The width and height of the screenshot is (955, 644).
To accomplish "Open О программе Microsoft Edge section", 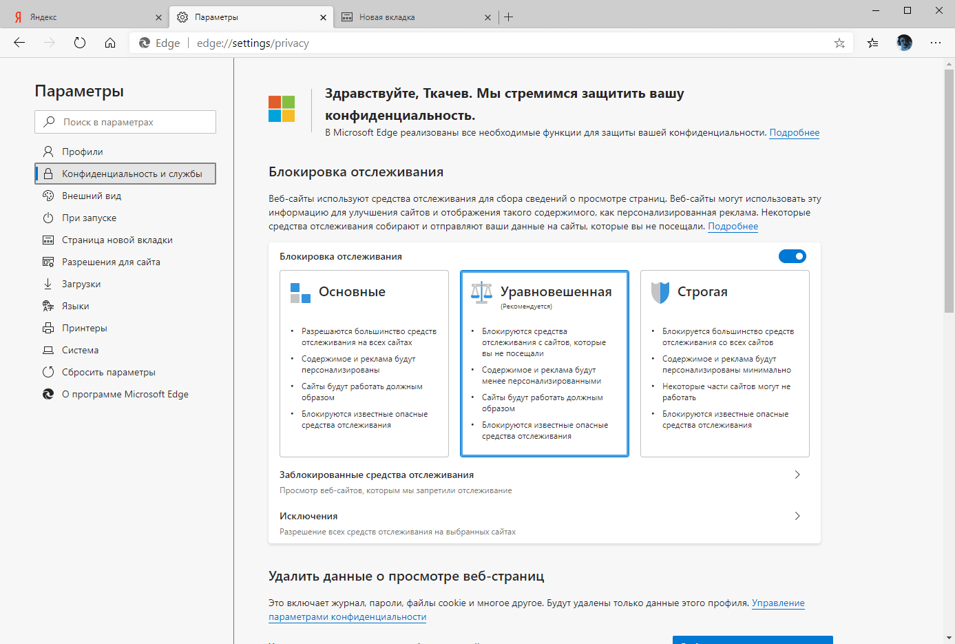I will 125,394.
